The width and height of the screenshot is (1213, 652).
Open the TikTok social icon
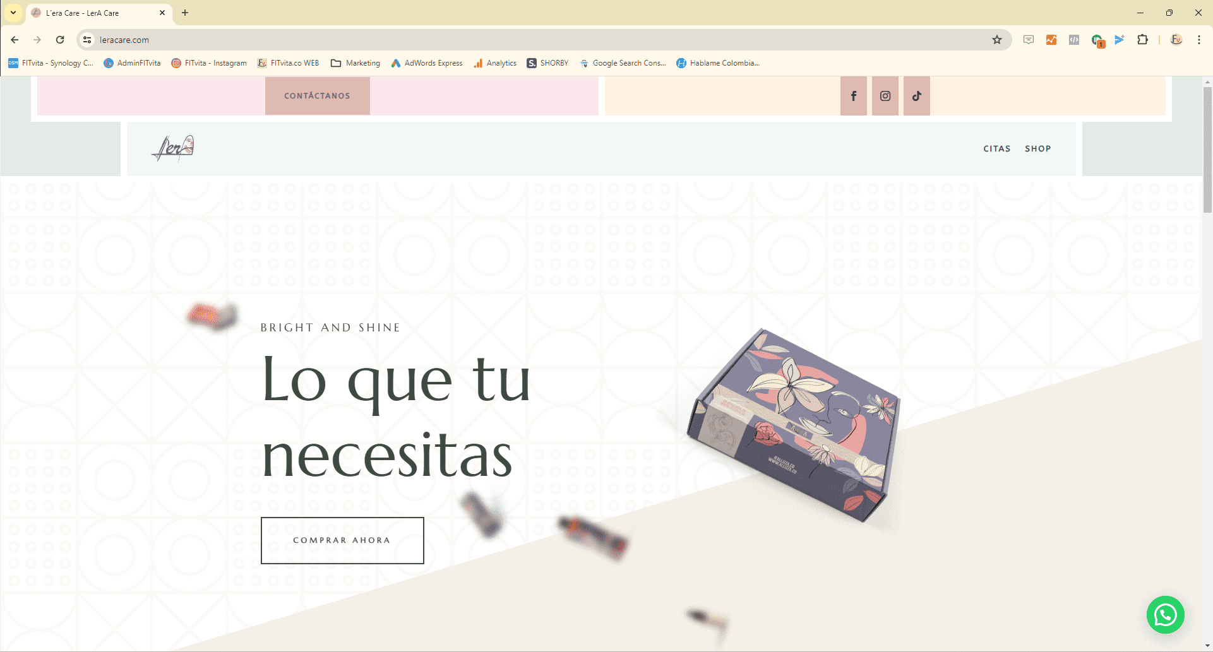(917, 96)
